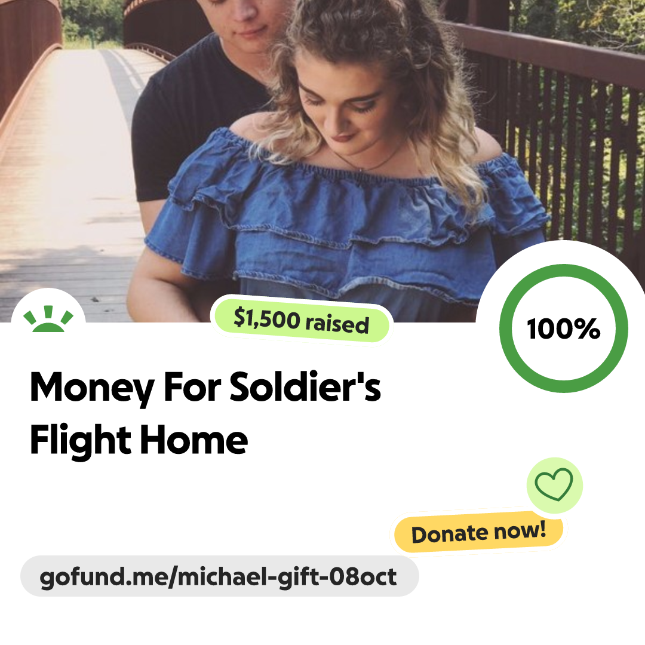Select the 100% progress ring
Viewport: 645px width, 645px height.
564,328
